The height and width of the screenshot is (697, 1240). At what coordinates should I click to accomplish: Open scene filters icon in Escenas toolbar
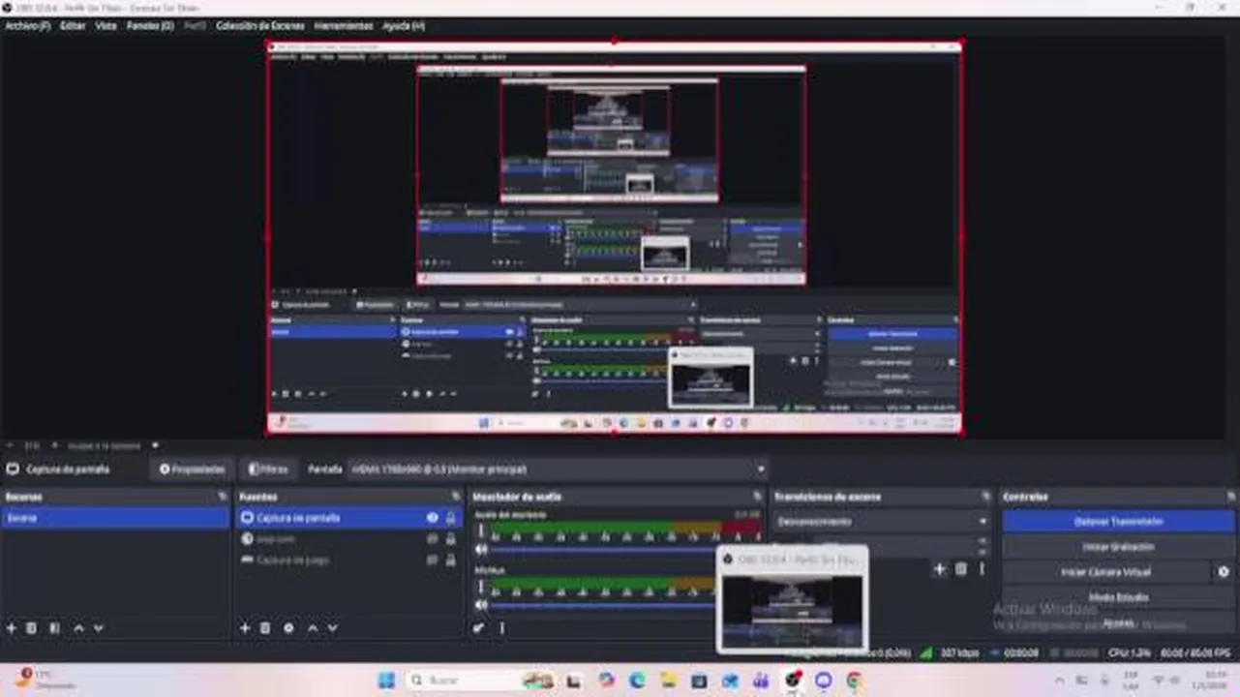click(x=54, y=628)
